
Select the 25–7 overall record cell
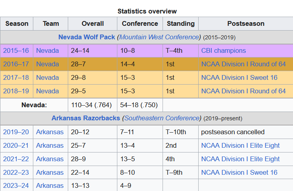[x=92, y=145]
